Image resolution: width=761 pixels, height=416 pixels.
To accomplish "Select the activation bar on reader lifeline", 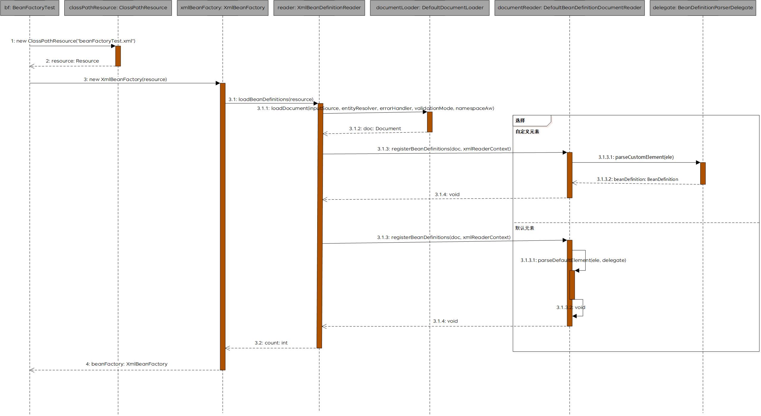I will click(x=320, y=226).
